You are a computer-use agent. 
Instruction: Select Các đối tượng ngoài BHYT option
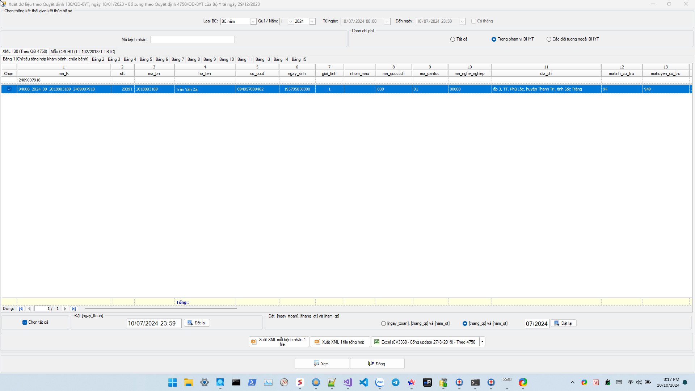point(549,39)
